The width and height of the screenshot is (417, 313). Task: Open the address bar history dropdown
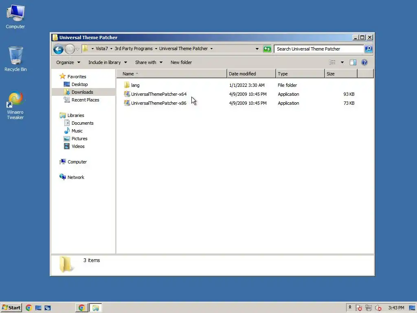pos(257,49)
